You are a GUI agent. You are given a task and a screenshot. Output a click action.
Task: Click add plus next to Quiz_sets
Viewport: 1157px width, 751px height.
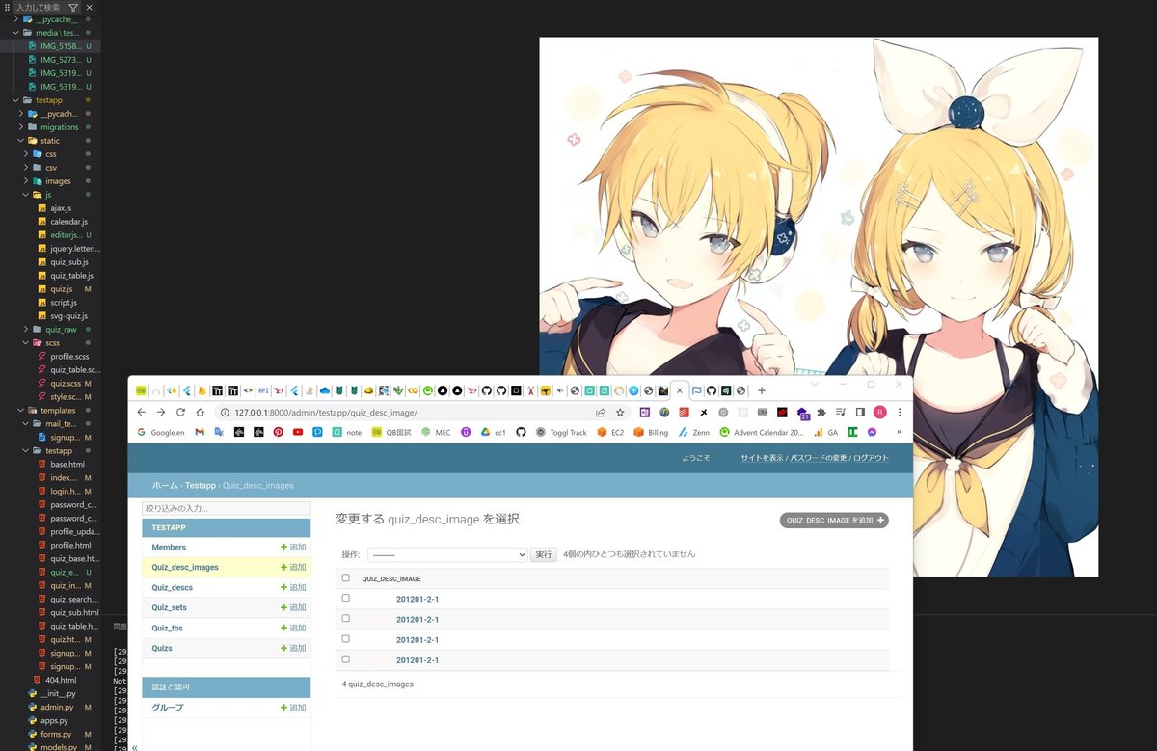(293, 607)
